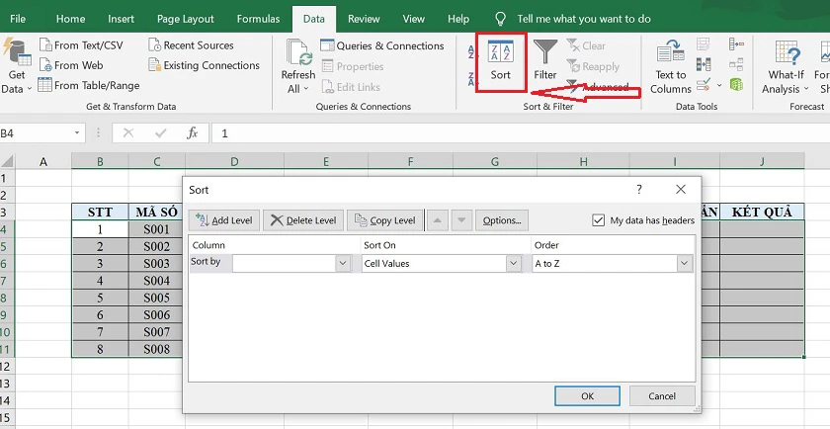Expand the Sort by column dropdown
830x429 pixels.
click(343, 264)
